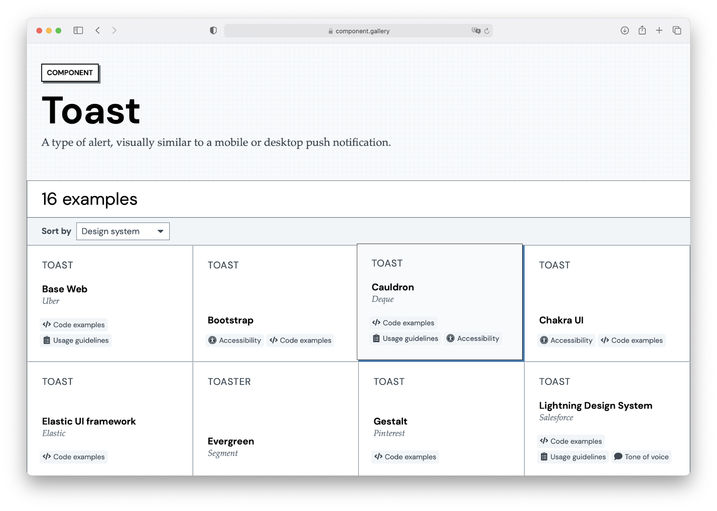Click Usage guidelines tag on Base Web card
The height and width of the screenshot is (511, 717).
pos(76,340)
